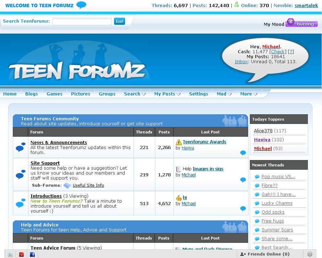Viewport: 322px width, 258px height.
Task: Open the News & Announcements forum
Action: click(x=59, y=143)
